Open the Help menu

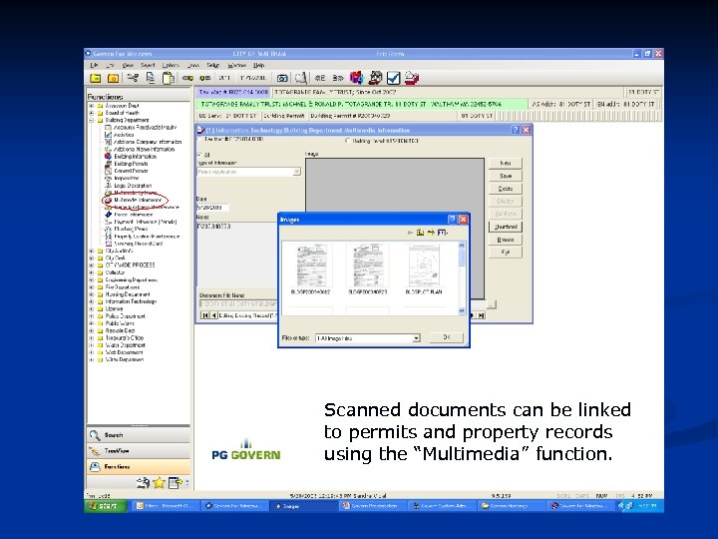point(258,66)
